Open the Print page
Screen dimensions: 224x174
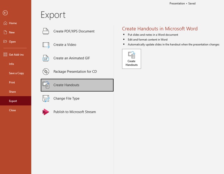click(12, 82)
